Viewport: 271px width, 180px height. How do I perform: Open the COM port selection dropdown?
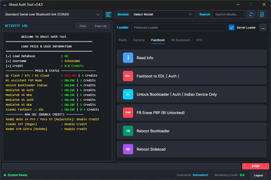[x=52, y=15]
